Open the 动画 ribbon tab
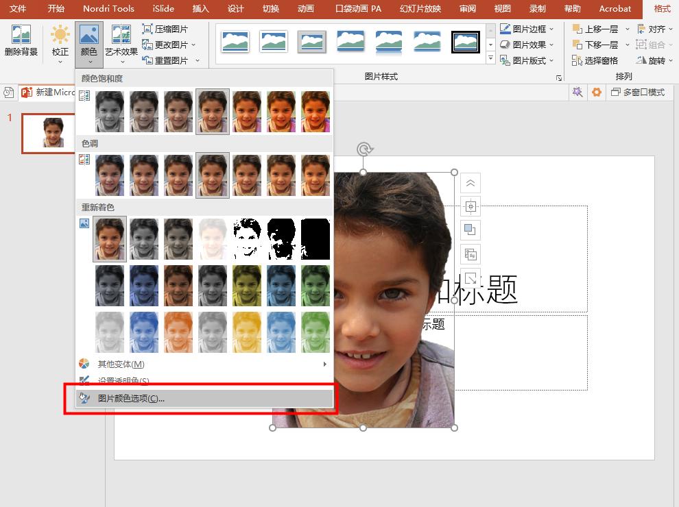The height and width of the screenshot is (507, 679). pos(306,9)
